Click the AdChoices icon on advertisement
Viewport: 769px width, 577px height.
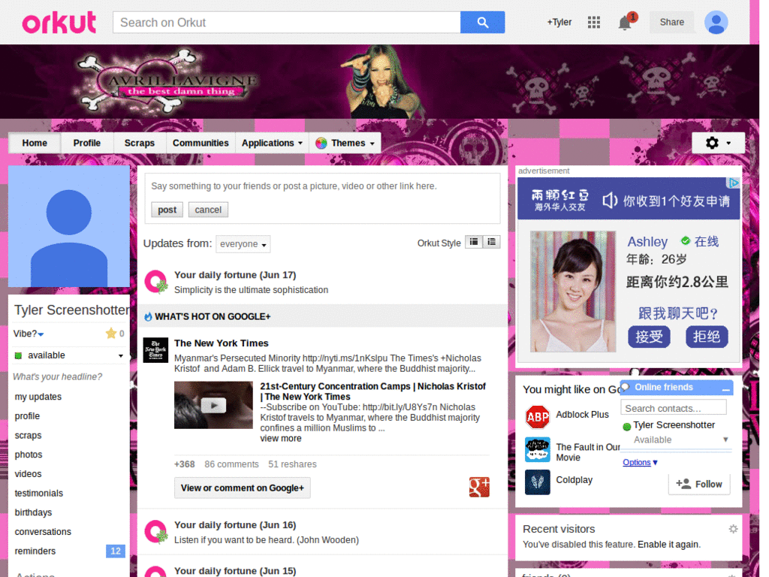coord(733,183)
